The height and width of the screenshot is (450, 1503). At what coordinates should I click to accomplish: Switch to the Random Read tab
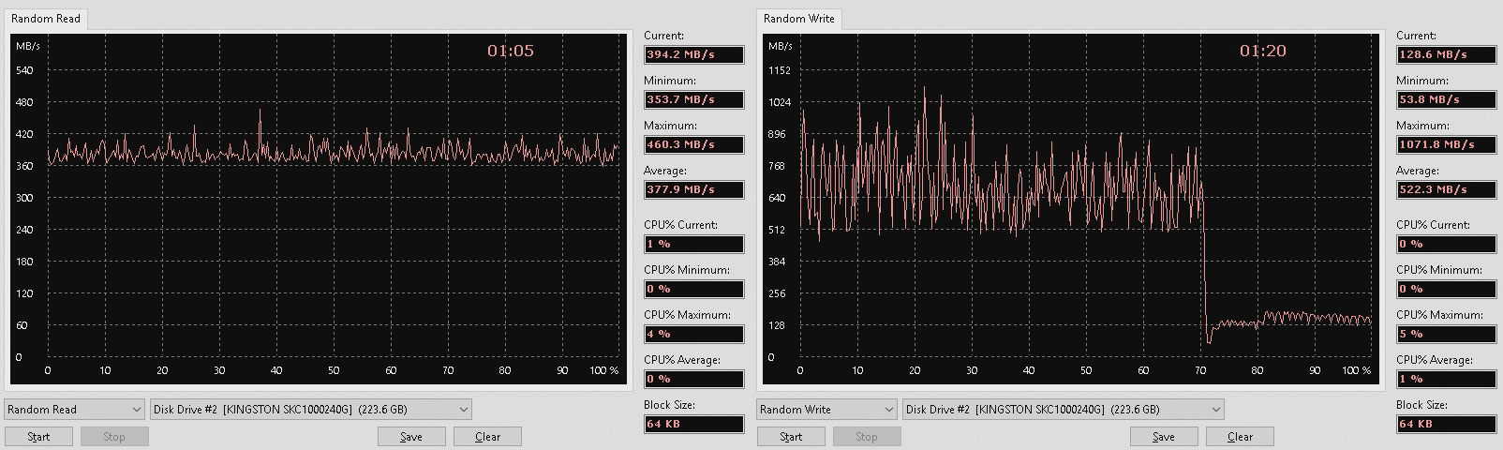click(x=46, y=19)
